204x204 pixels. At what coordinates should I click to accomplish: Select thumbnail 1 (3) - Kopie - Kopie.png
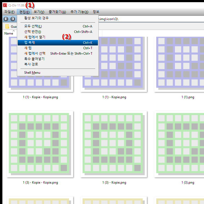click(x=40, y=144)
